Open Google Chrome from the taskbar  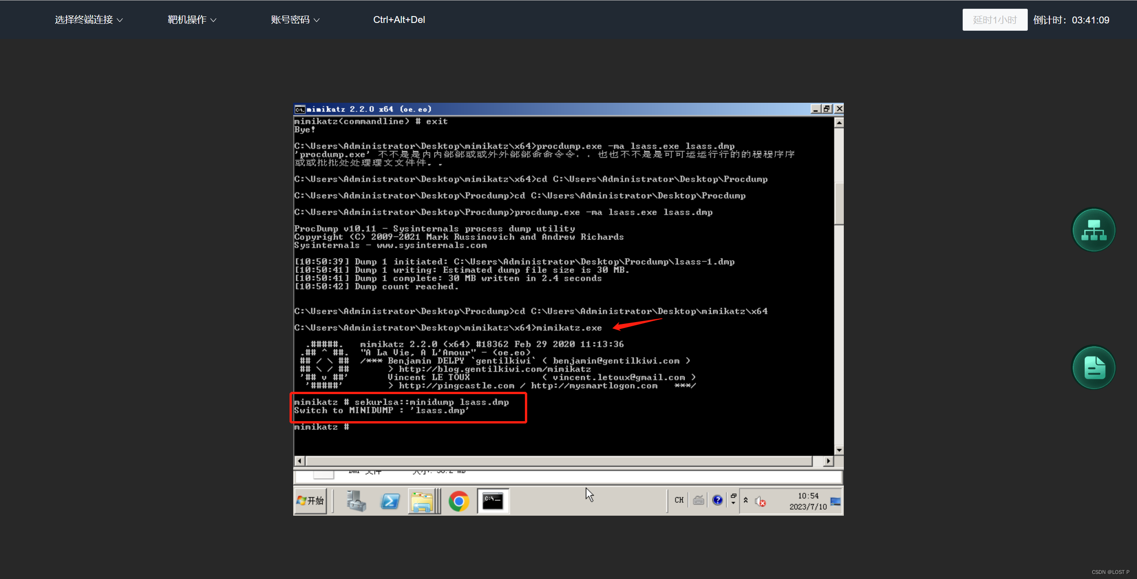pyautogui.click(x=459, y=501)
